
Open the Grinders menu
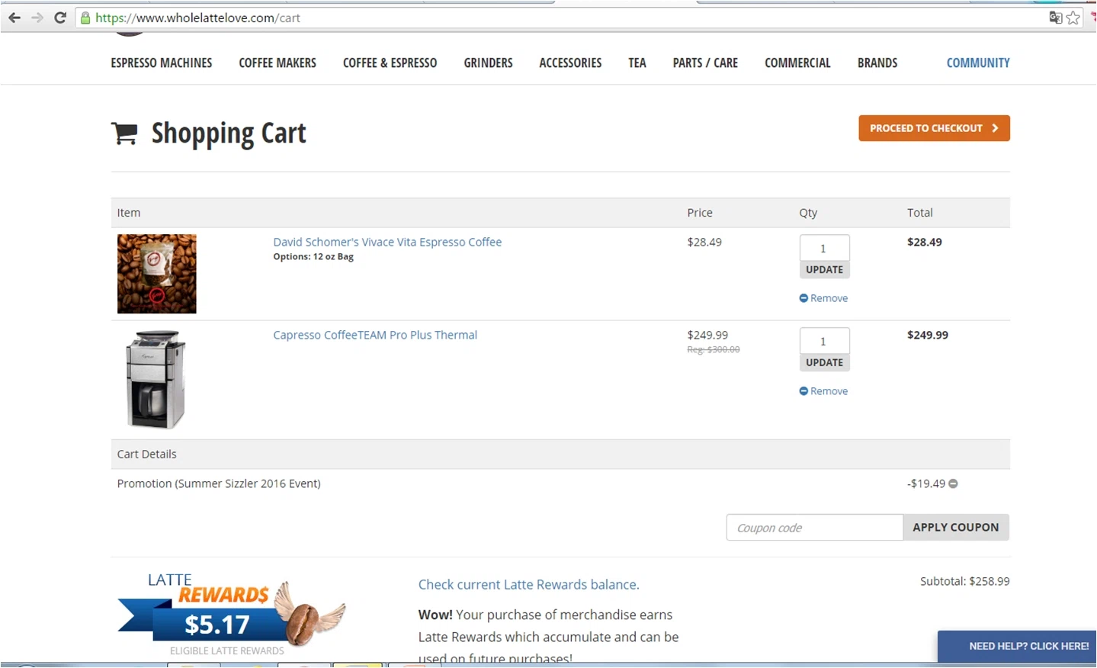(x=488, y=63)
